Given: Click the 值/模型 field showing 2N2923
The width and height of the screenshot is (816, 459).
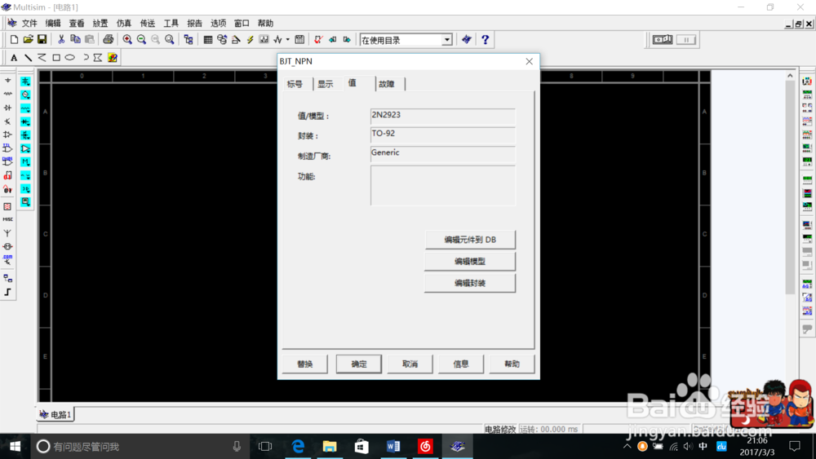Looking at the screenshot, I should pos(443,117).
